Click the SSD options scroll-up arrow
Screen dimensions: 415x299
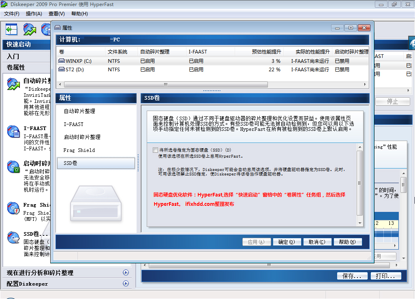(x=360, y=147)
